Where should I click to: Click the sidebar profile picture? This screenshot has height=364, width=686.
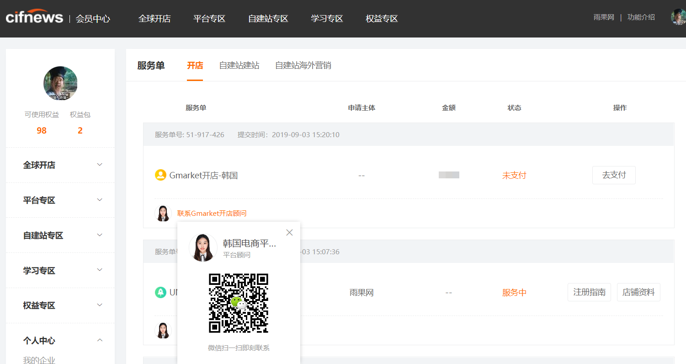tap(60, 84)
